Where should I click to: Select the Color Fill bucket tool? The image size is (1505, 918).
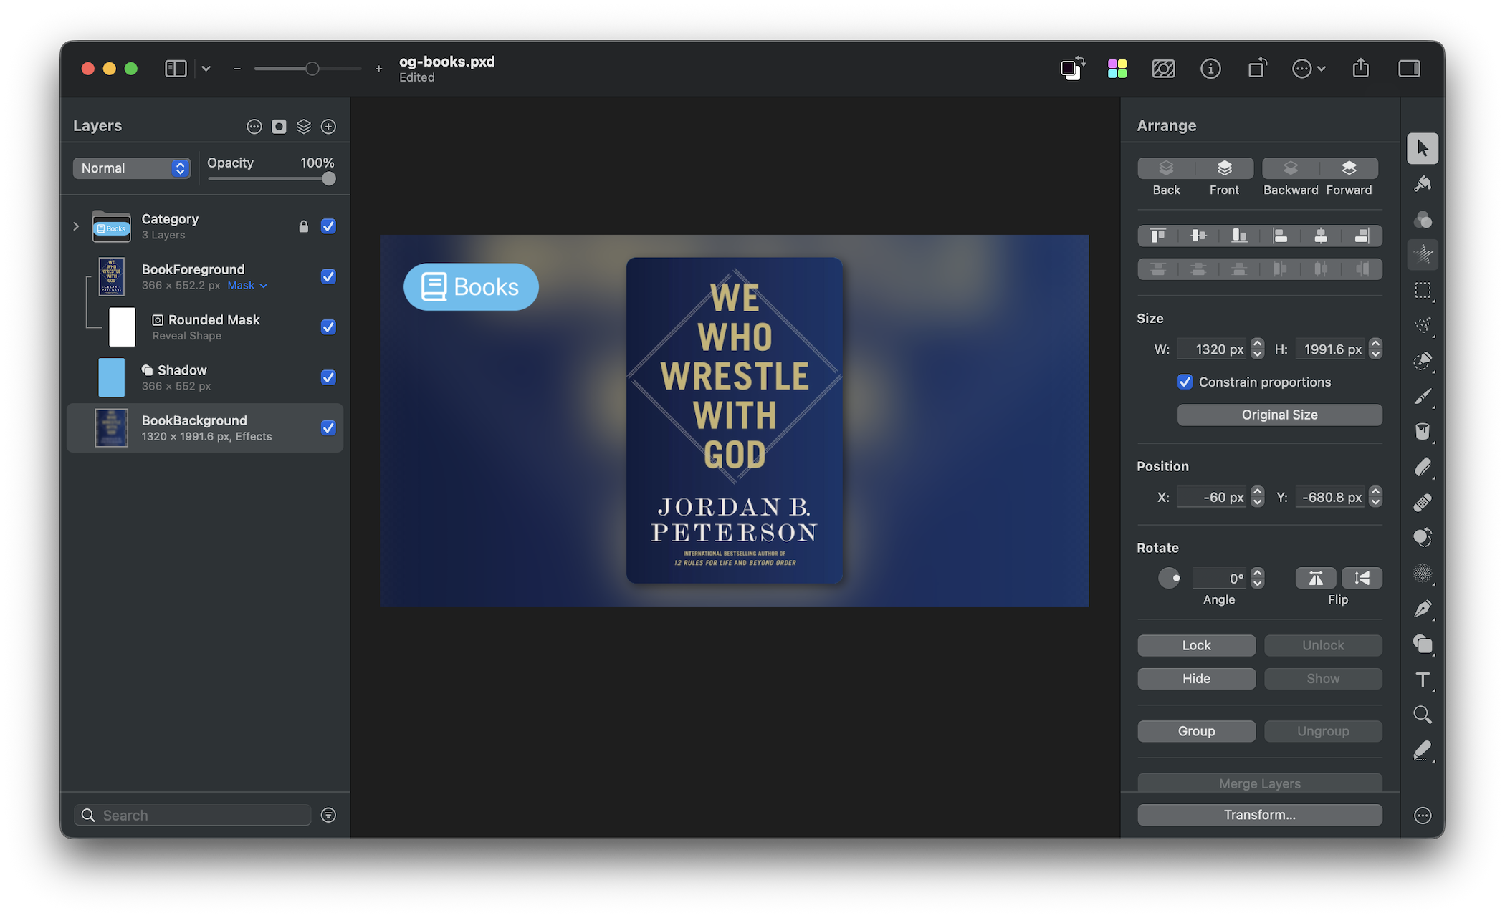(1423, 431)
